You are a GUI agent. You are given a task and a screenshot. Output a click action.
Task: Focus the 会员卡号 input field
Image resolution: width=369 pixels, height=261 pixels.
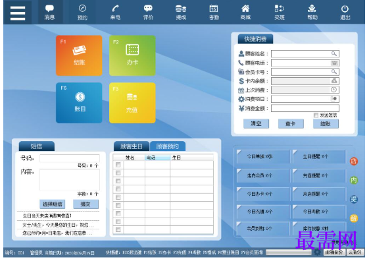(305, 72)
